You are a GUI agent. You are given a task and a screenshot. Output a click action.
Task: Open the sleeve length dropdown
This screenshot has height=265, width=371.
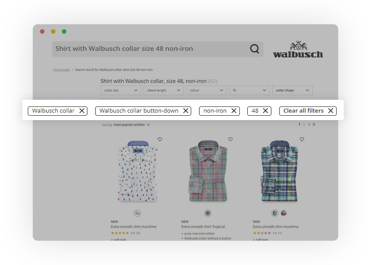click(163, 91)
